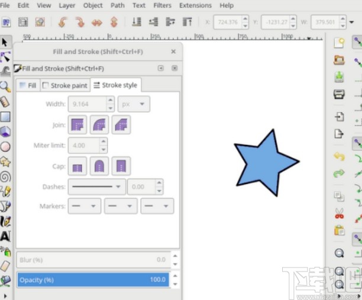The image size is (362, 300).
Task: Select the Node edit tool
Action: tap(5, 57)
